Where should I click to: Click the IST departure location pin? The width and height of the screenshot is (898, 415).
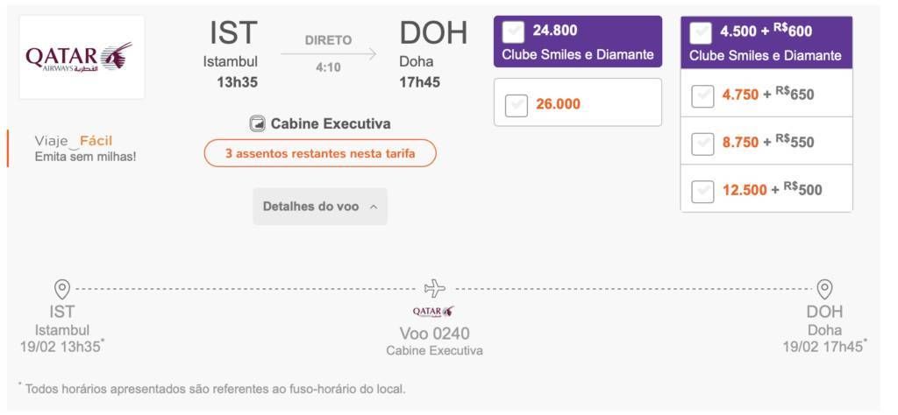point(62,289)
